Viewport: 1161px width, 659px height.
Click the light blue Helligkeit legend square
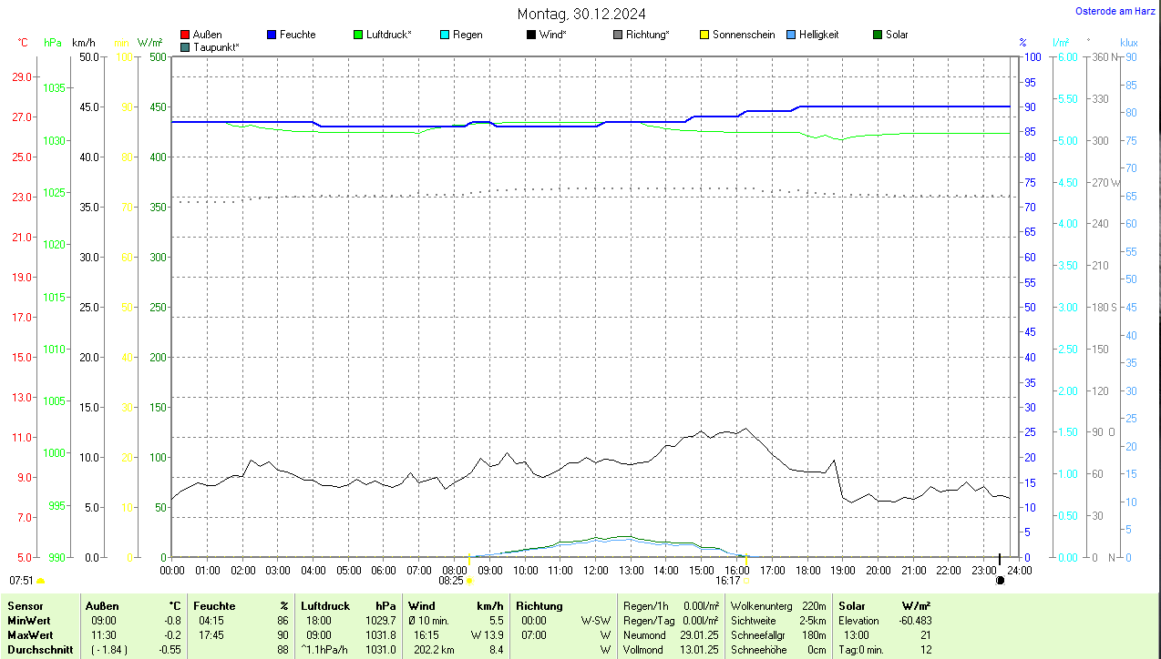click(791, 35)
